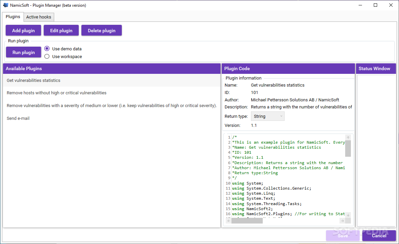Click the Plugin Code panel header
399x244 pixels.
(288, 68)
